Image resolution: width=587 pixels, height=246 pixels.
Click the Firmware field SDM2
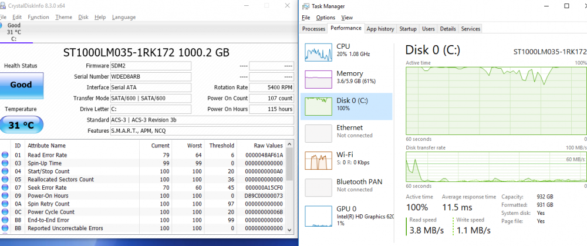point(150,66)
